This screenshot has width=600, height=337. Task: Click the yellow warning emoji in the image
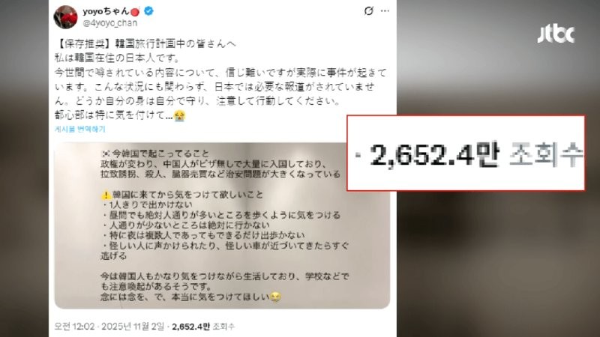pos(106,195)
